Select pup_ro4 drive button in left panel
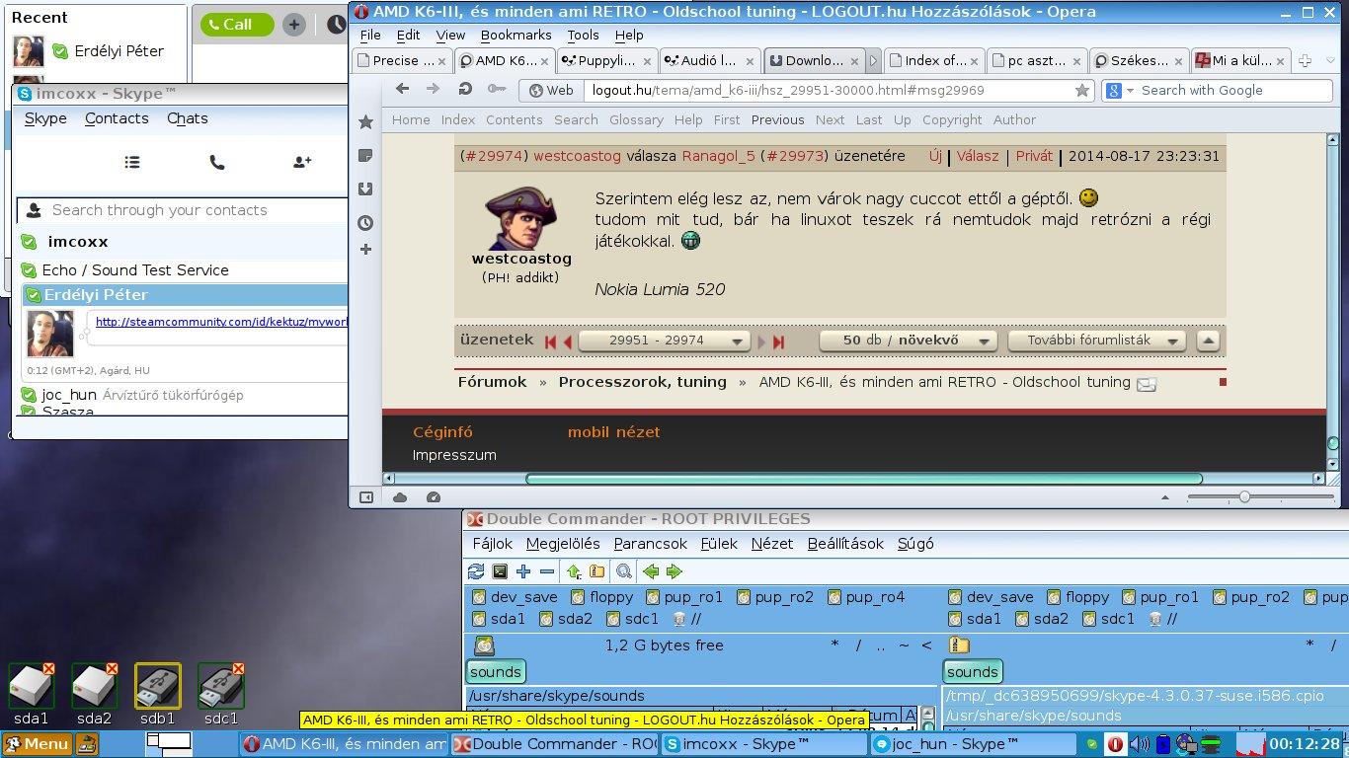 pos(865,597)
